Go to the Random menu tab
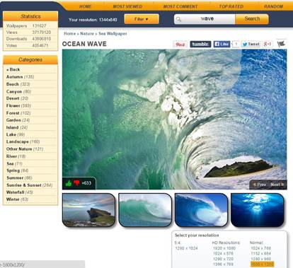Image resolution: width=293 pixels, height=268 pixels. click(273, 6)
